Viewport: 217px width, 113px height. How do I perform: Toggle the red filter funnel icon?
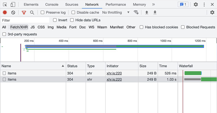(x=24, y=12)
